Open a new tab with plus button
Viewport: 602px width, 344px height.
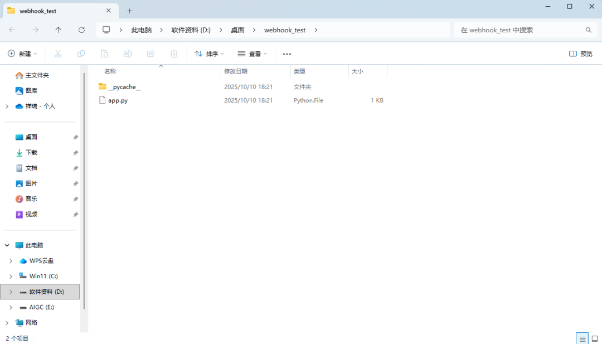click(x=130, y=11)
